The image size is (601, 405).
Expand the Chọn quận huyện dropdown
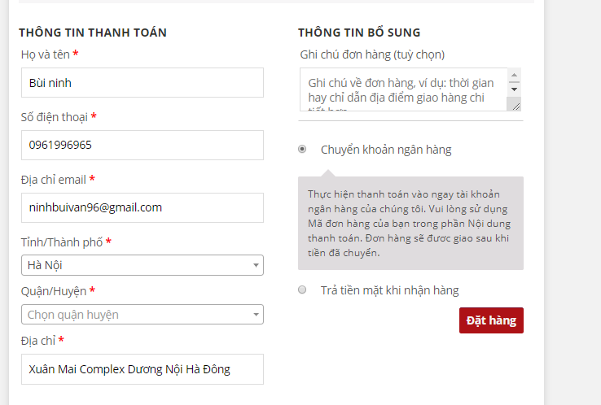tap(142, 314)
